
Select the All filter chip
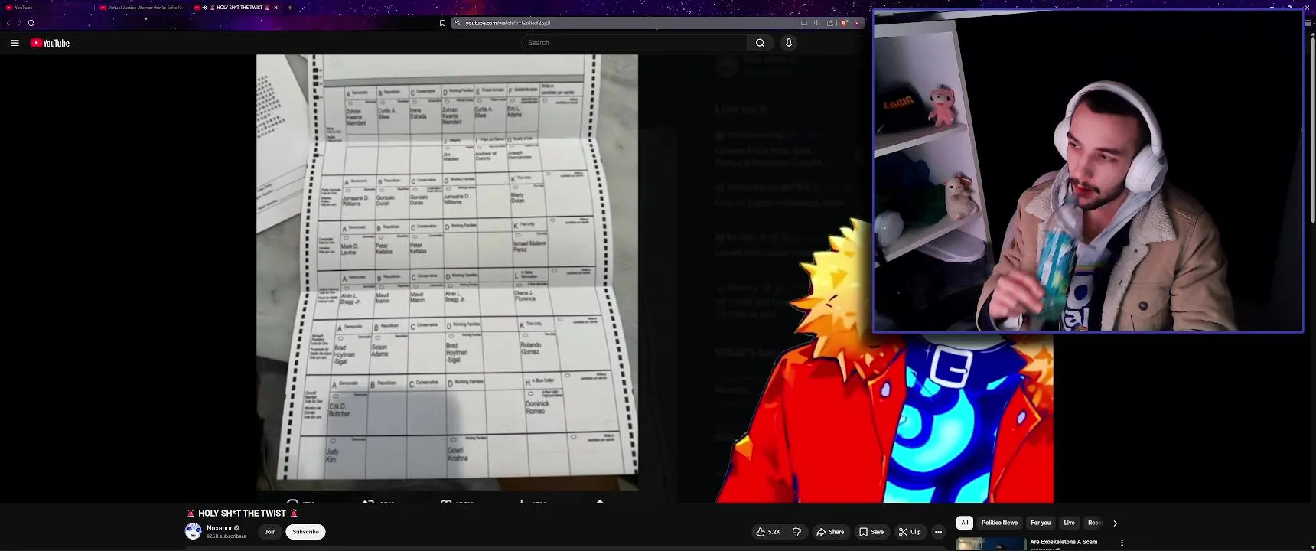coord(965,523)
